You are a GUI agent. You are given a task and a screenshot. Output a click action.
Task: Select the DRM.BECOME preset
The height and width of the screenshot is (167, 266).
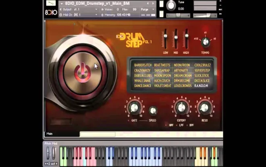182,80
